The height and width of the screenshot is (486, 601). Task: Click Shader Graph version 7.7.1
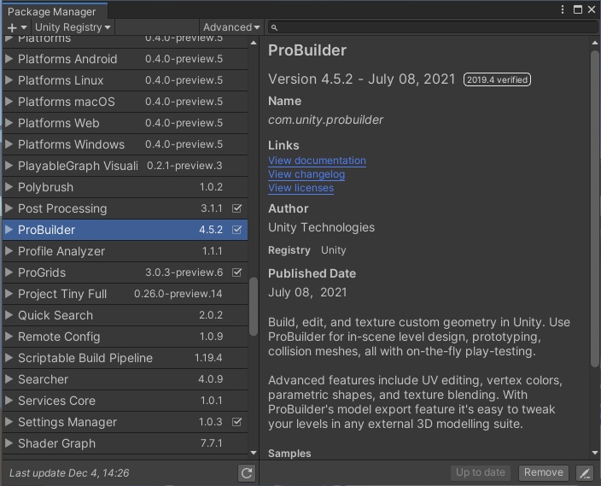coord(211,443)
